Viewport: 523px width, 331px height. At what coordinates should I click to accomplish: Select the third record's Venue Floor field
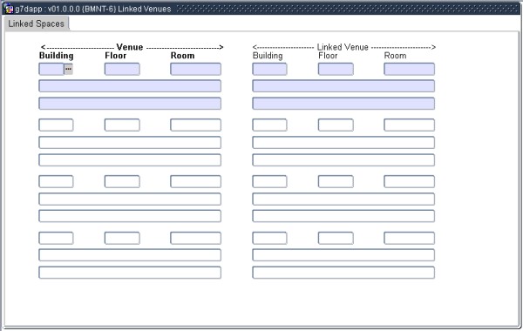pyautogui.click(x=122, y=182)
